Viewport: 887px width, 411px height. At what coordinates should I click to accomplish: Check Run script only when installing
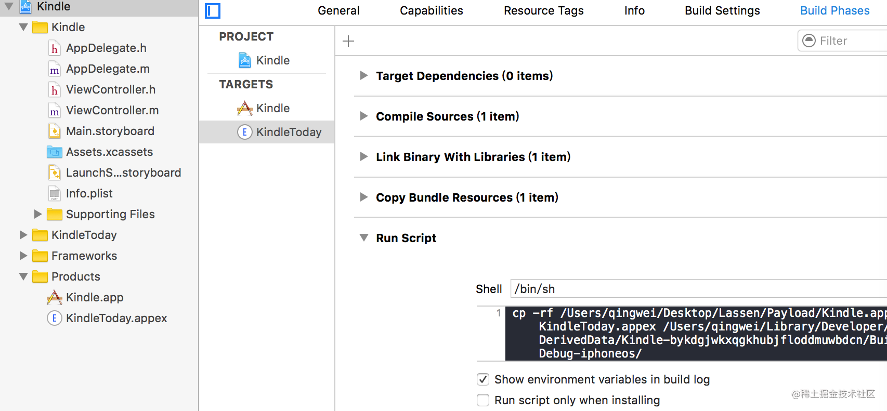483,400
